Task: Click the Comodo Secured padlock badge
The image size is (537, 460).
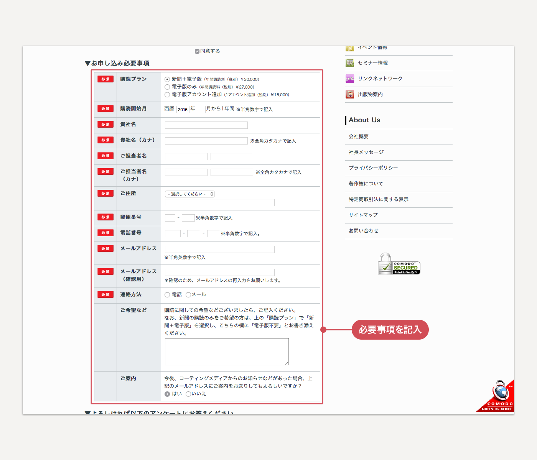Action: pyautogui.click(x=399, y=264)
